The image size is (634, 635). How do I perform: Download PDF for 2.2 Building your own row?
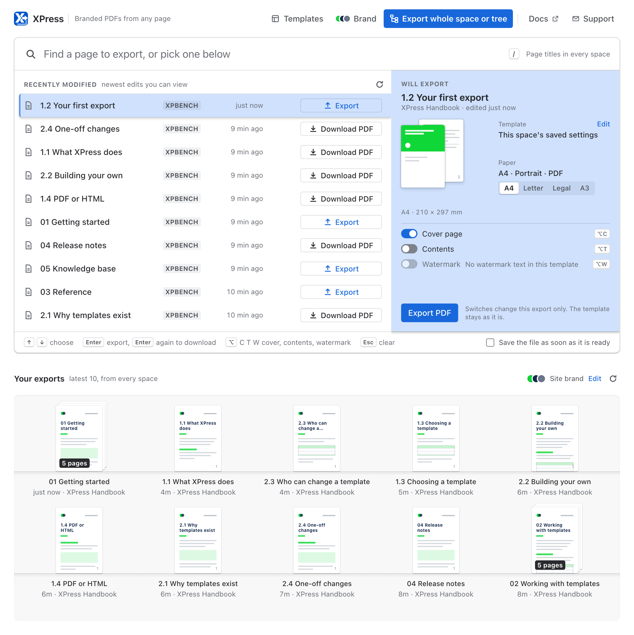pos(341,176)
